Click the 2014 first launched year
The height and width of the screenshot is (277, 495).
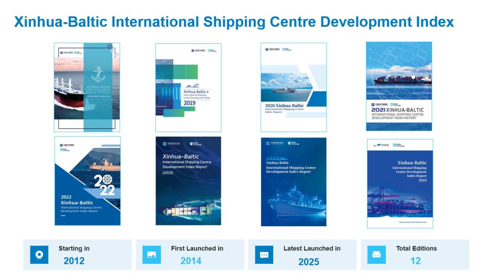point(191,261)
